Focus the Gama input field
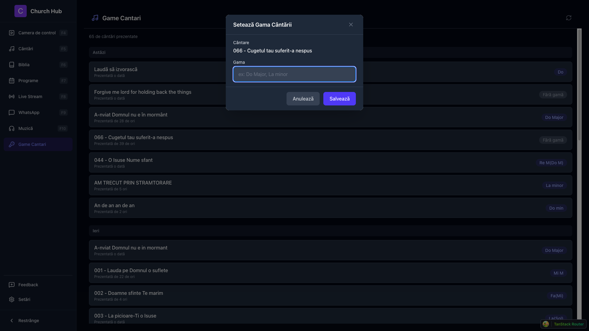The width and height of the screenshot is (589, 331). (x=294, y=74)
